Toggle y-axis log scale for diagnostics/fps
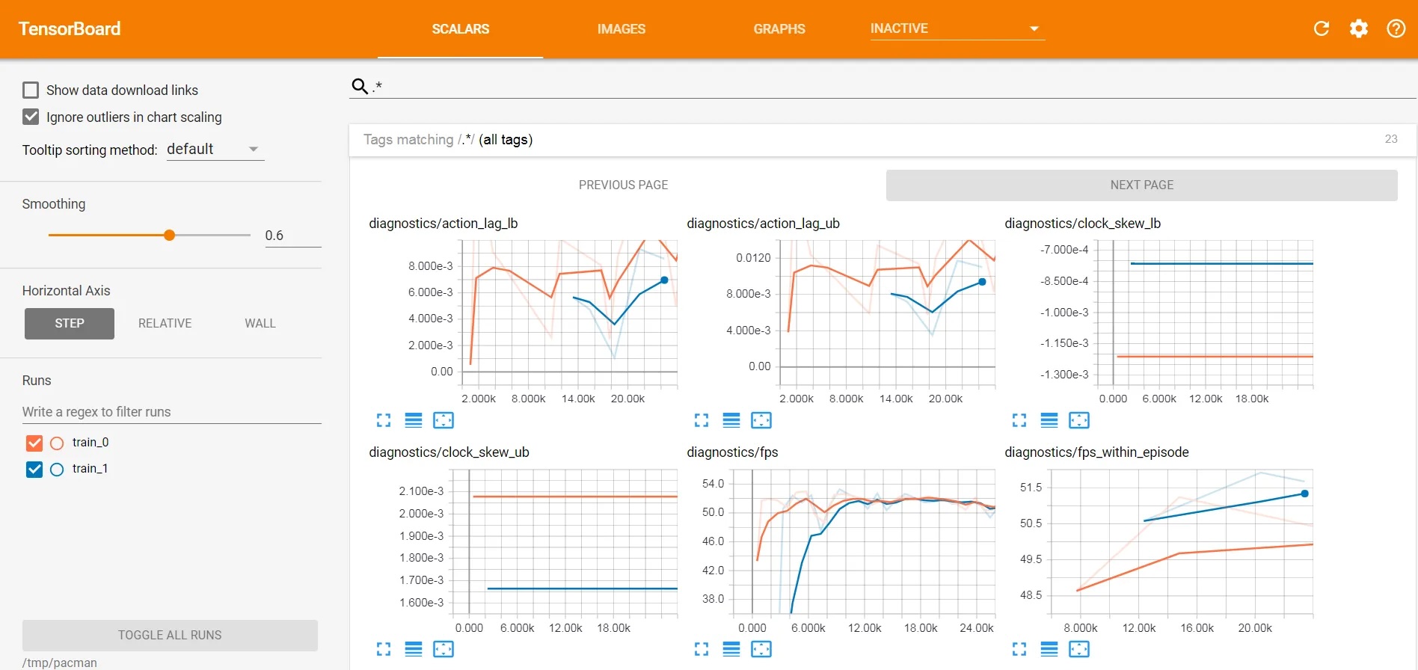This screenshot has width=1418, height=670. 731,649
